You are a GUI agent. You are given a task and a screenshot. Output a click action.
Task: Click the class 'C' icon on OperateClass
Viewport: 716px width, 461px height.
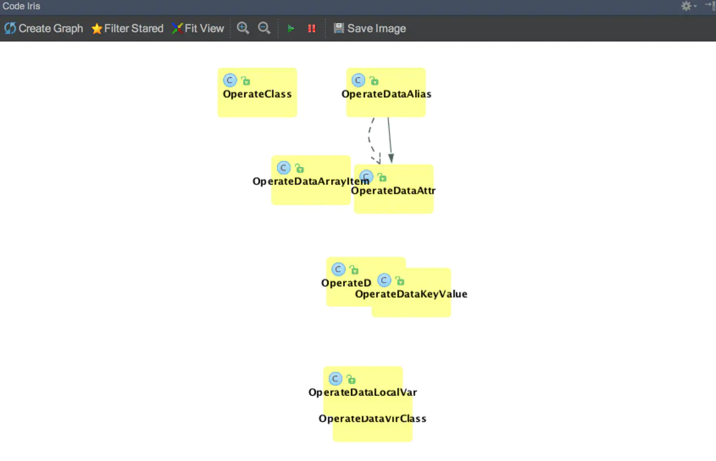tap(230, 80)
